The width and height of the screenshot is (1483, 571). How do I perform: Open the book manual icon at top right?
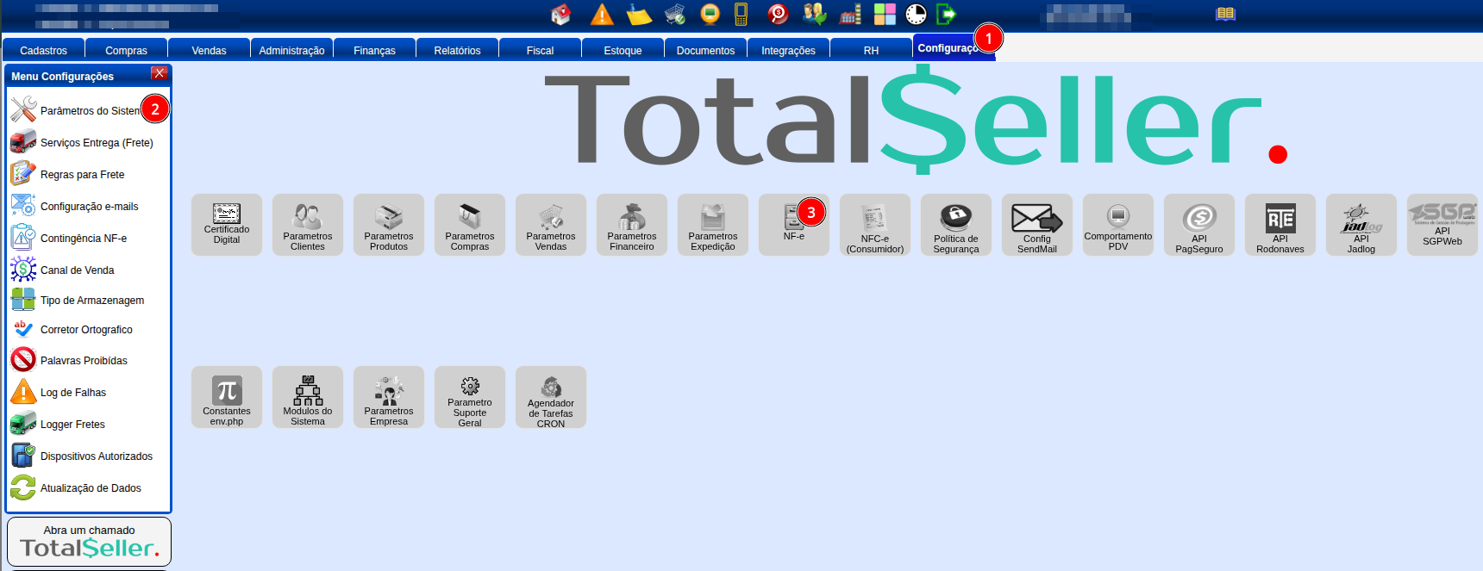1225,13
